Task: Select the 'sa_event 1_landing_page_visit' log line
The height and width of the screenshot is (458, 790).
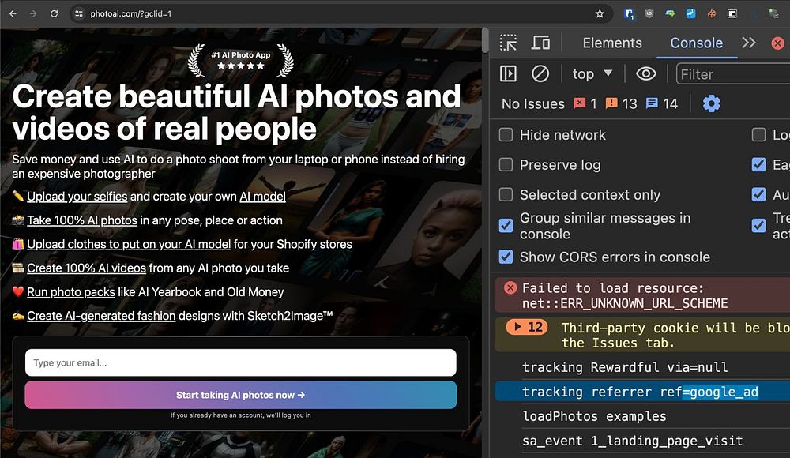Action: coord(632,441)
